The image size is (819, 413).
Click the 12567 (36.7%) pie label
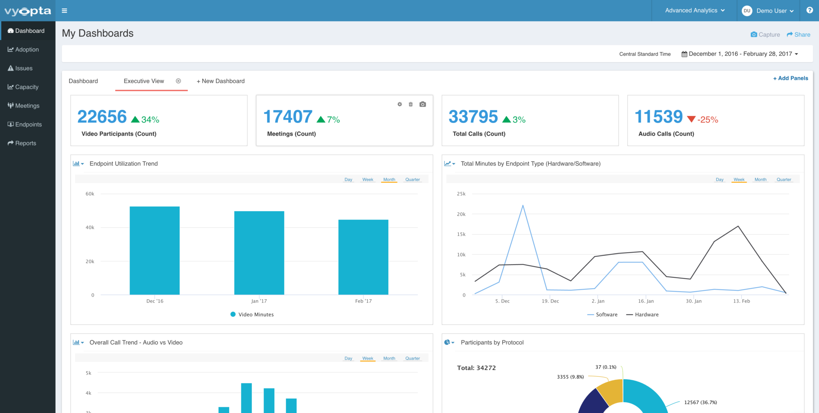point(701,402)
